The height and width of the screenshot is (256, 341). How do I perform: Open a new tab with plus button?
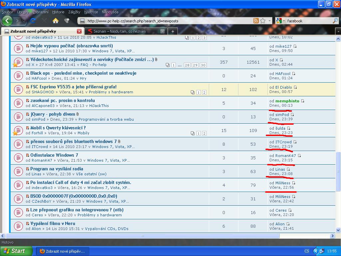(173, 31)
